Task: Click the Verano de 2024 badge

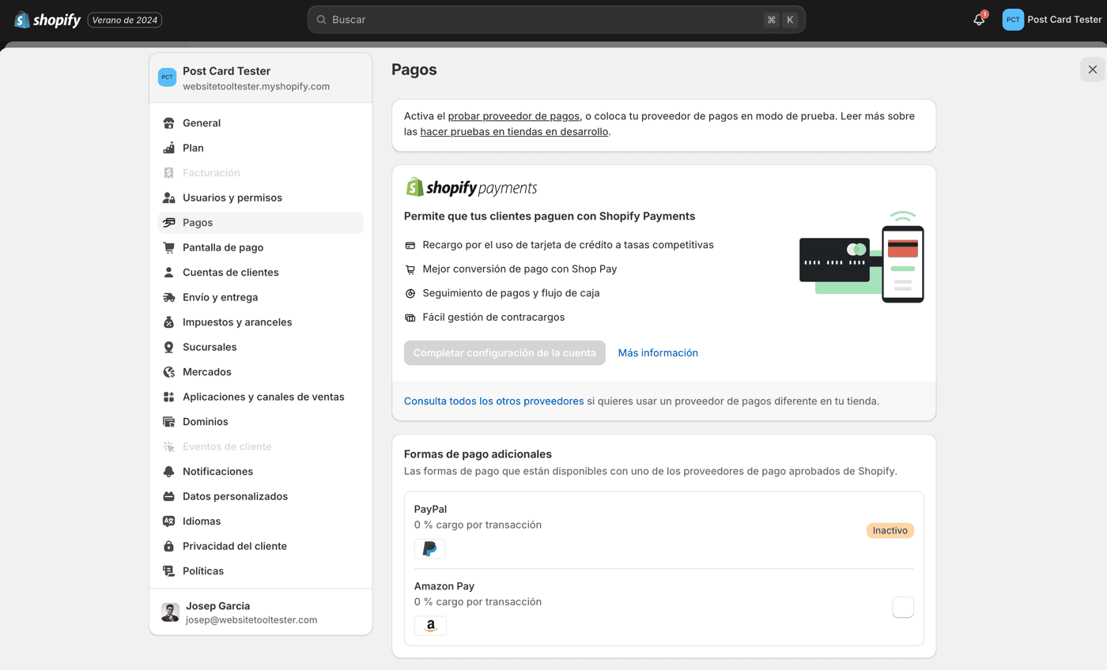Action: pyautogui.click(x=125, y=20)
